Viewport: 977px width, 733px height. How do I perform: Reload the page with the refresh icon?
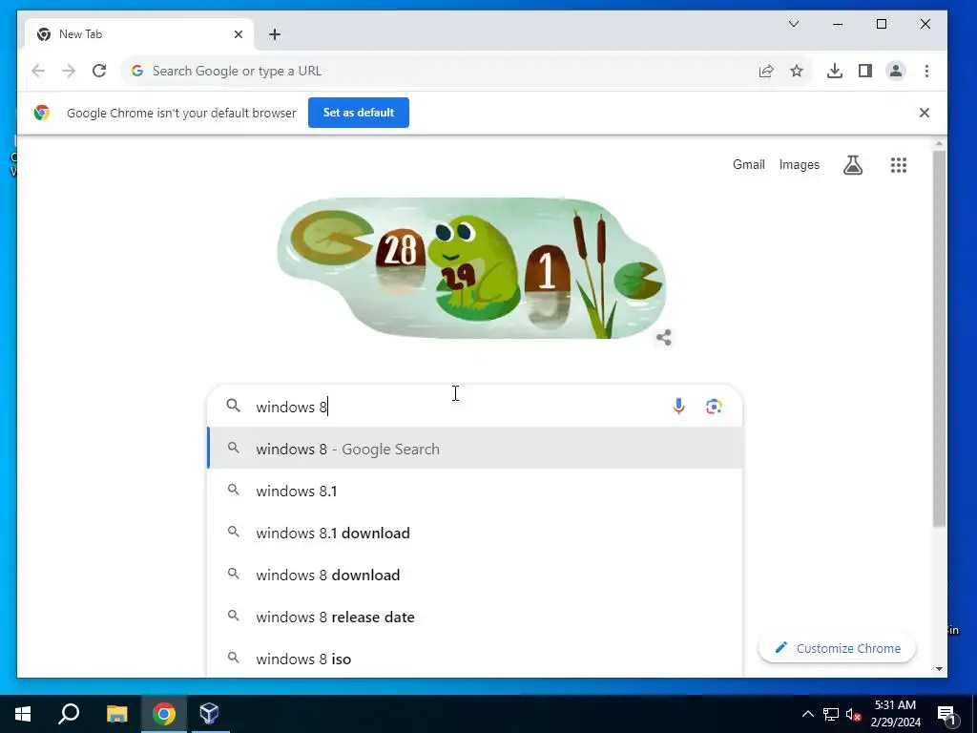[x=99, y=71]
